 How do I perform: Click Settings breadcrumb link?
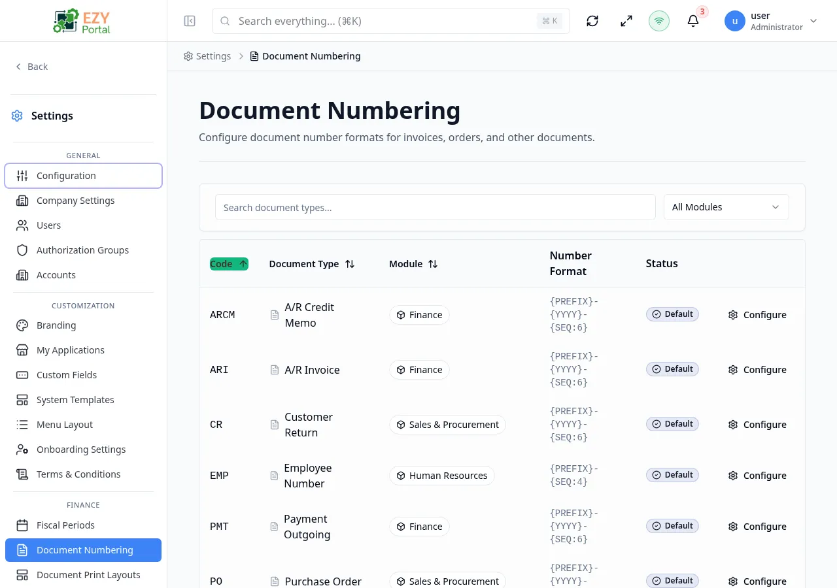207,56
